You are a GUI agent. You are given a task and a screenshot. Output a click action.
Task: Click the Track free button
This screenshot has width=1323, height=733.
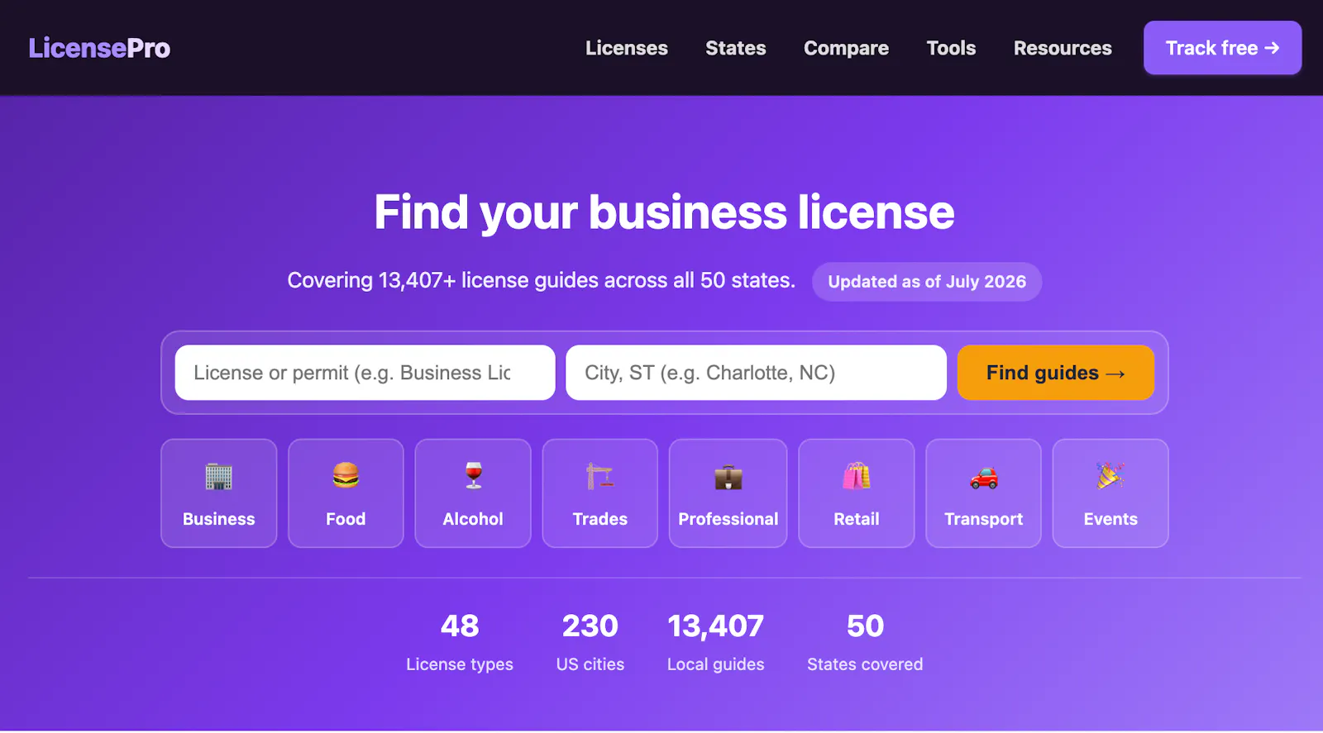tap(1222, 48)
